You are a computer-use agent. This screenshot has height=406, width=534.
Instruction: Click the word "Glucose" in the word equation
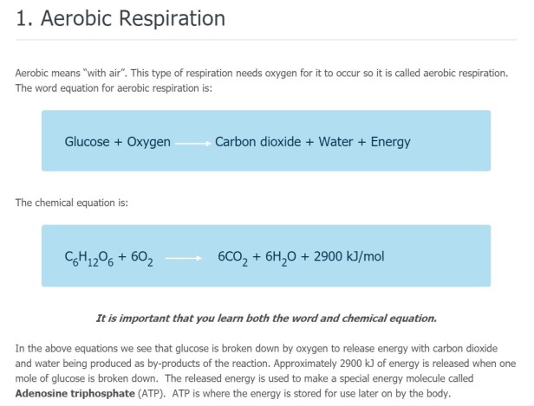click(87, 142)
